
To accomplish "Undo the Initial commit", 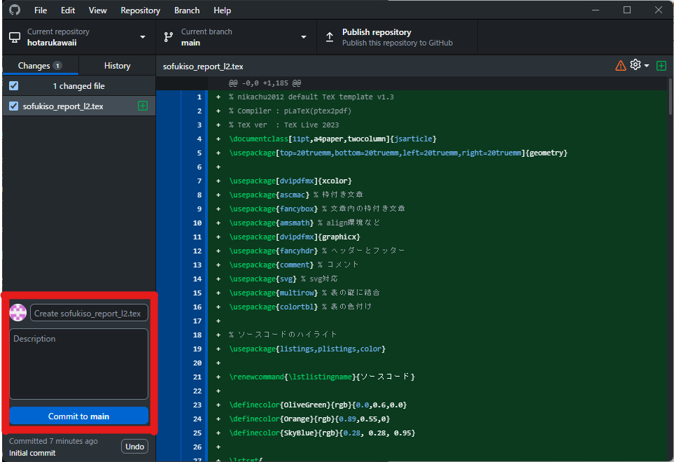I will tap(134, 446).
